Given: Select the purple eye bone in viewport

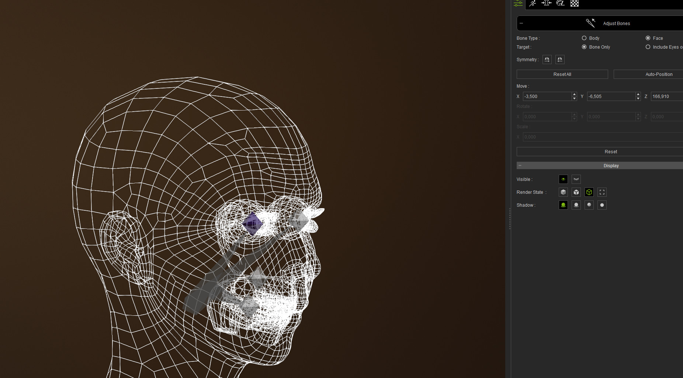Looking at the screenshot, I should point(252,223).
